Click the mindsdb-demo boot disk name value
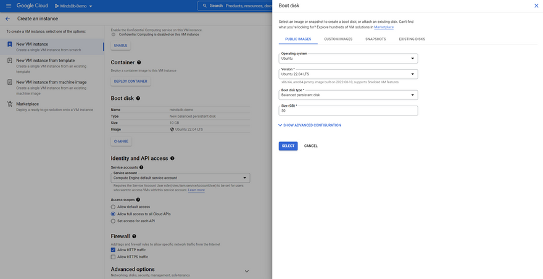This screenshot has width=543, height=279. [x=181, y=110]
